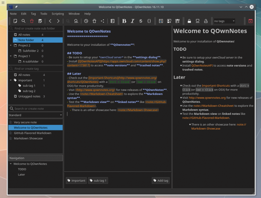This screenshot has height=198, width=261.
Task: Select sub tag 2 in tag tree
Action: 29,91
